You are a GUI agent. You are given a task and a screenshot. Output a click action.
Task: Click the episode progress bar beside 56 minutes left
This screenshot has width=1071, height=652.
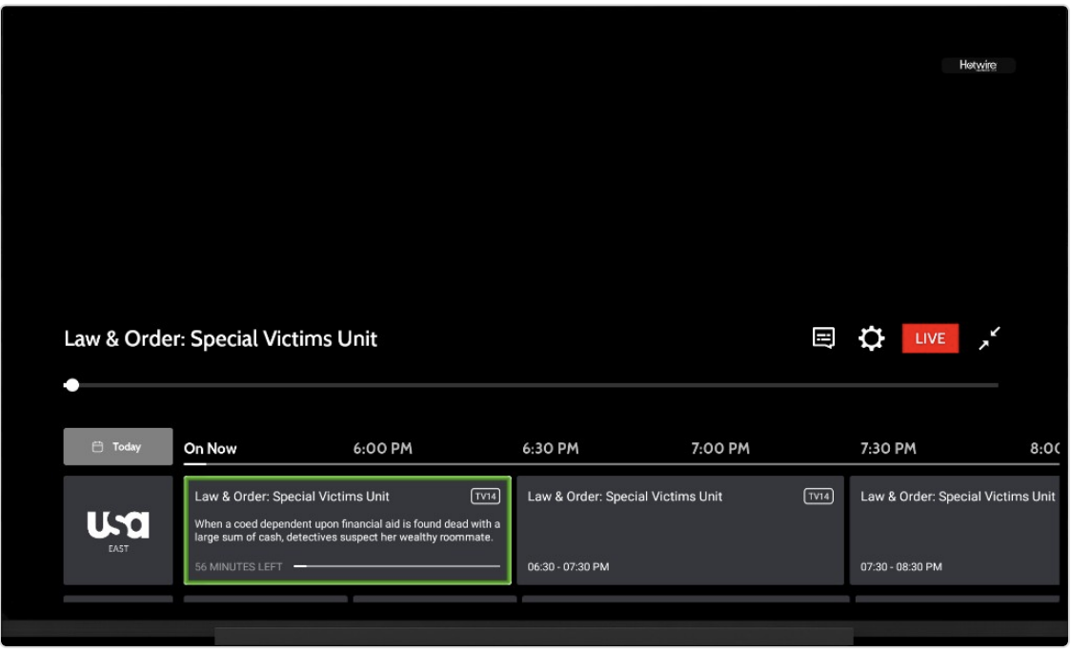[396, 566]
